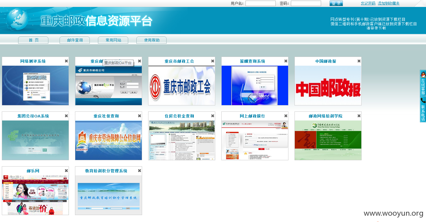
Task: Click the 添加到收藏夹 link
Action: [x=389, y=3]
